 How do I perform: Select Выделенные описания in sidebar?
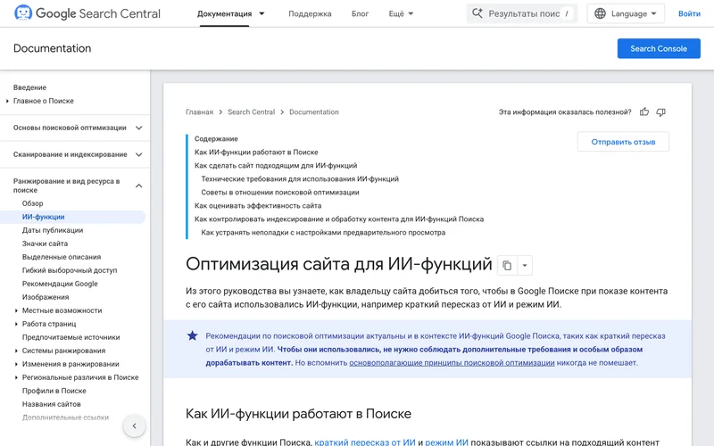pos(62,257)
